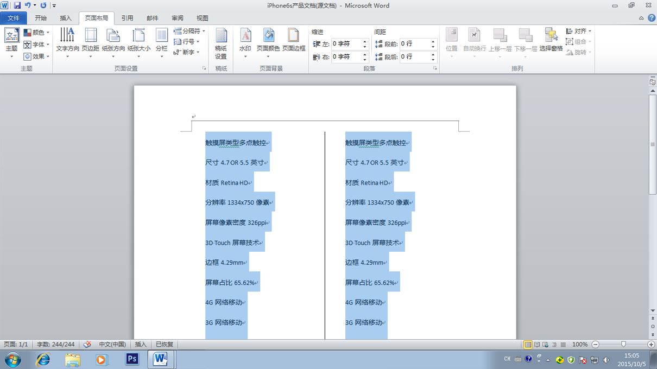Screen dimensions: 657x369
Task: Click zoom out minus button
Action: [x=595, y=344]
